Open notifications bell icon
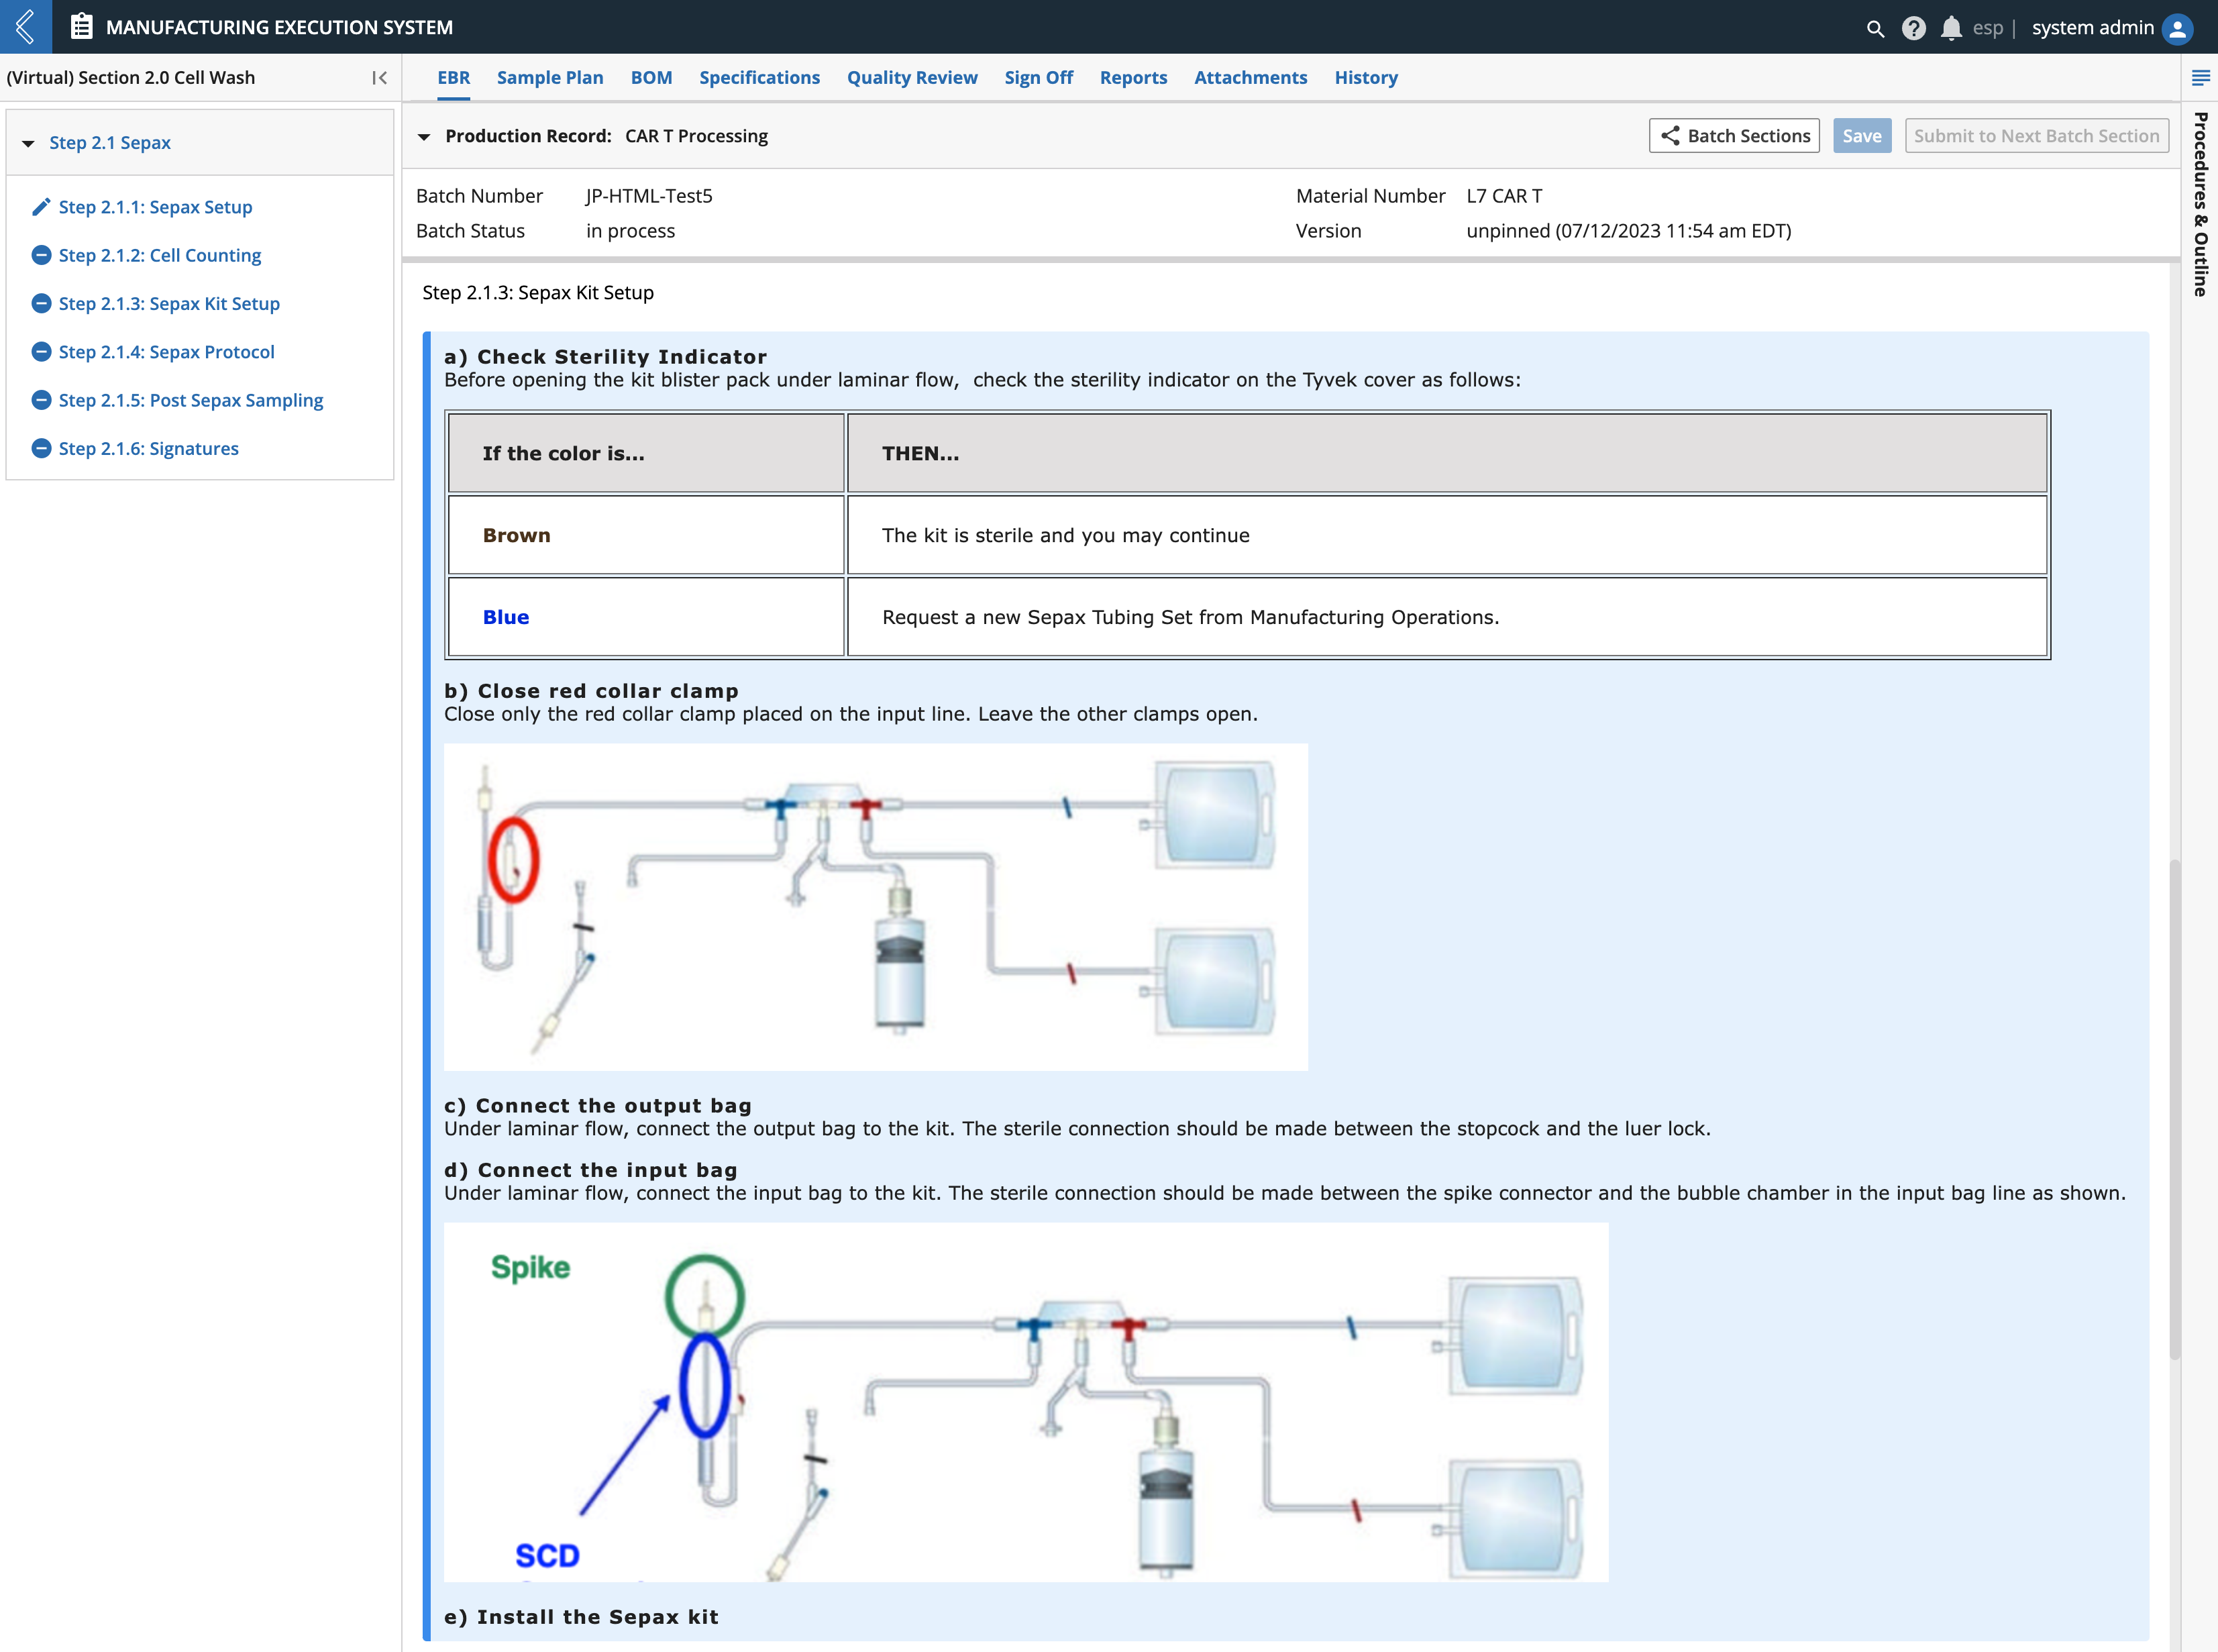2218x1652 pixels. click(x=1950, y=28)
